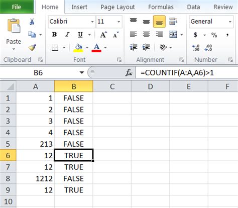
Task: Open Font dialog launcher
Action: (x=119, y=59)
